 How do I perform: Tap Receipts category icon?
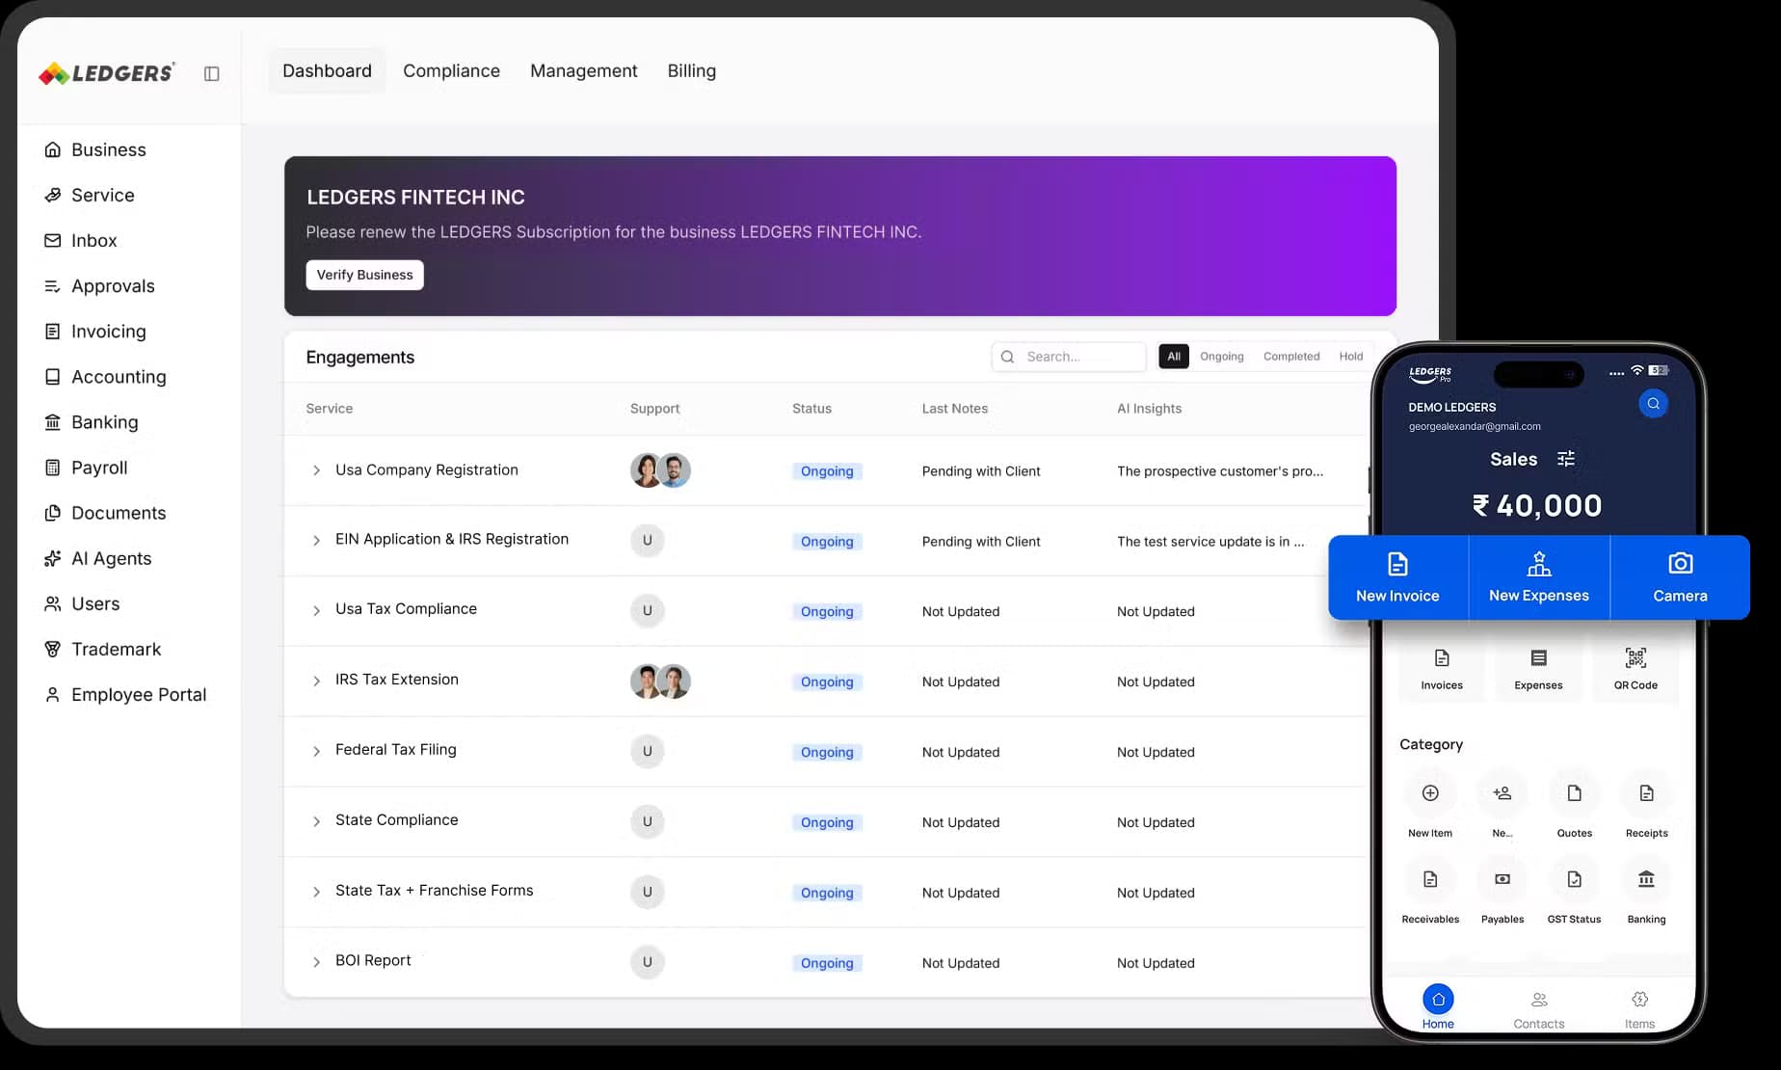point(1646,792)
